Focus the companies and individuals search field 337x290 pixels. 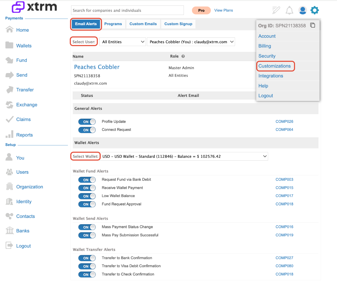click(x=127, y=10)
